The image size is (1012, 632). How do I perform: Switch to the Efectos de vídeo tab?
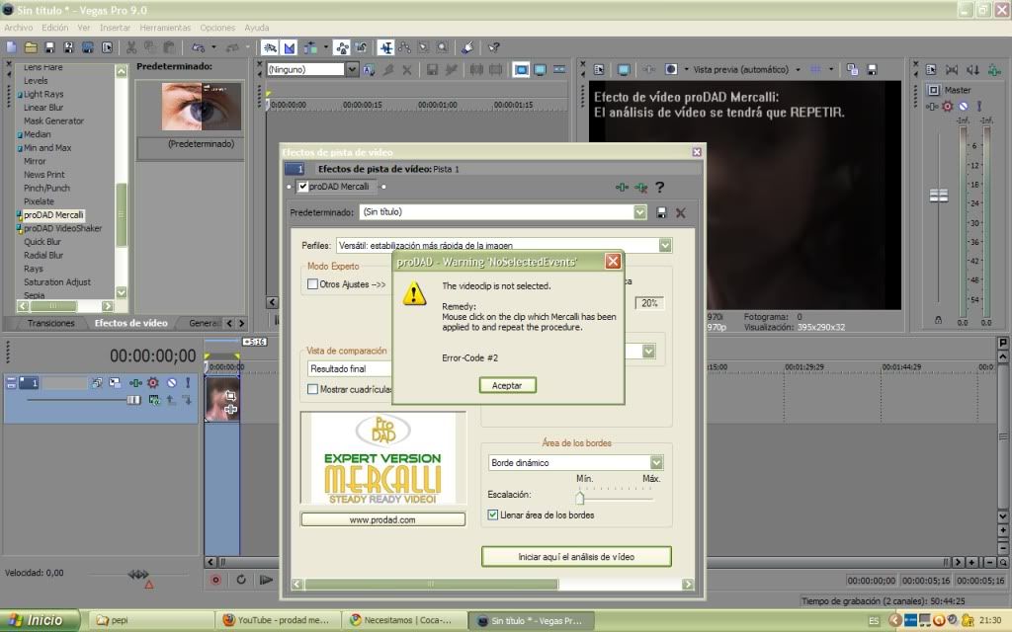[x=131, y=324]
